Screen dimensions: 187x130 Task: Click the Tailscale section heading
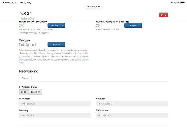pos(24,40)
